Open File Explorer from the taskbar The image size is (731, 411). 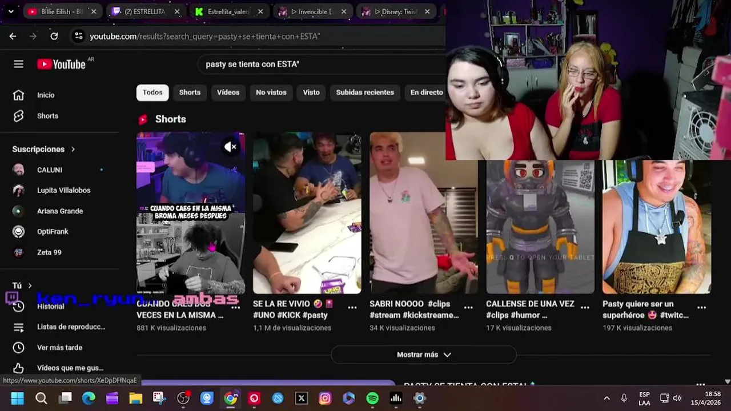pyautogui.click(x=135, y=398)
